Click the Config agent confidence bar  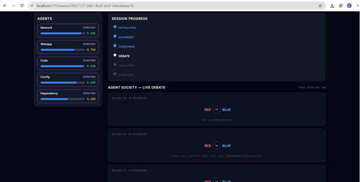[x=63, y=82]
